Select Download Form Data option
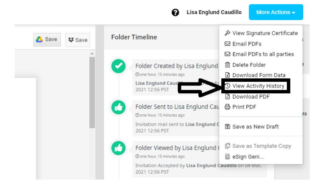This screenshot has height=189, width=315. pos(261,75)
